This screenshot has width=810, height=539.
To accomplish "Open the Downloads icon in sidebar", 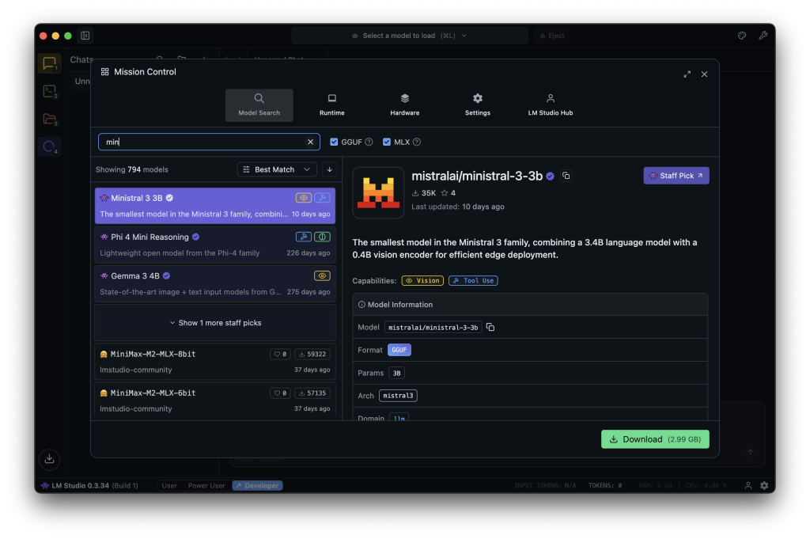I will click(x=49, y=458).
